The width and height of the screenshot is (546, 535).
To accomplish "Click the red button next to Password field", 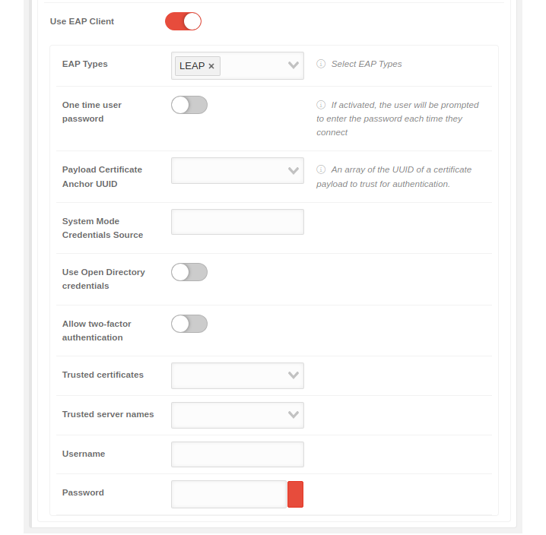I will [295, 494].
